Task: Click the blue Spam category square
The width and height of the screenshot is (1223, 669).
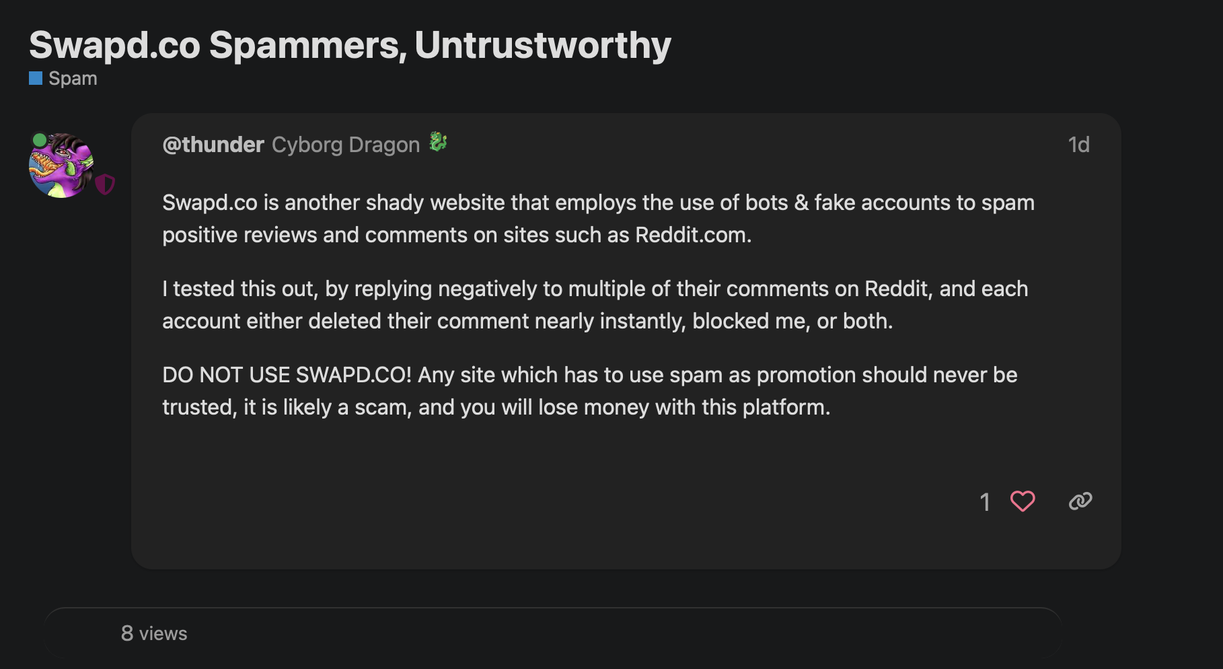Action: pos(36,79)
